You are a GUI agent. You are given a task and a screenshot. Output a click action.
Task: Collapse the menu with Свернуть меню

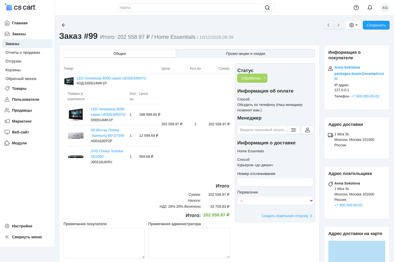(x=27, y=237)
